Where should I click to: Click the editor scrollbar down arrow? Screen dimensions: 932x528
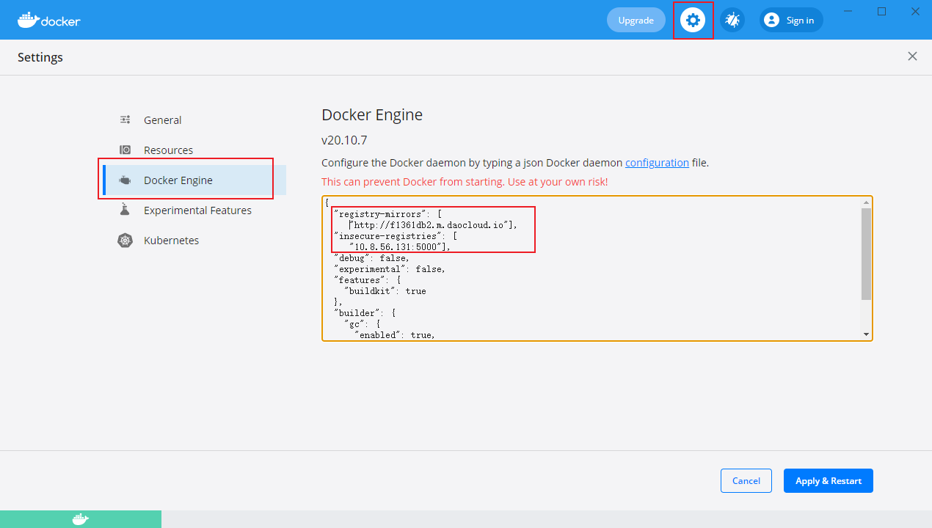(867, 334)
